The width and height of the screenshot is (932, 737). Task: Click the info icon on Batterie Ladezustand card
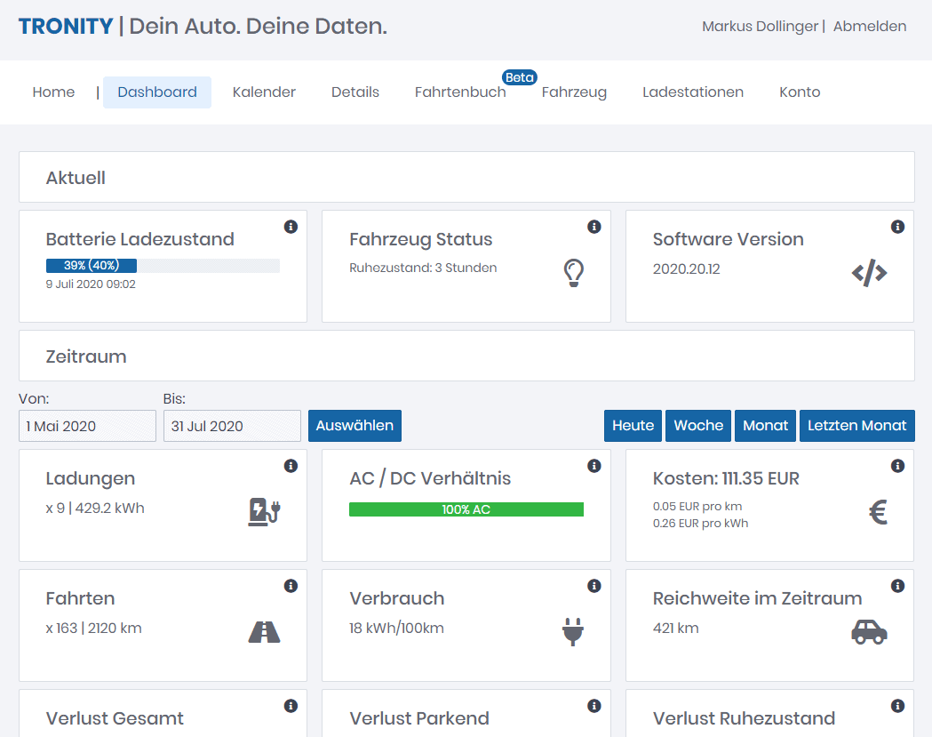pyautogui.click(x=291, y=228)
